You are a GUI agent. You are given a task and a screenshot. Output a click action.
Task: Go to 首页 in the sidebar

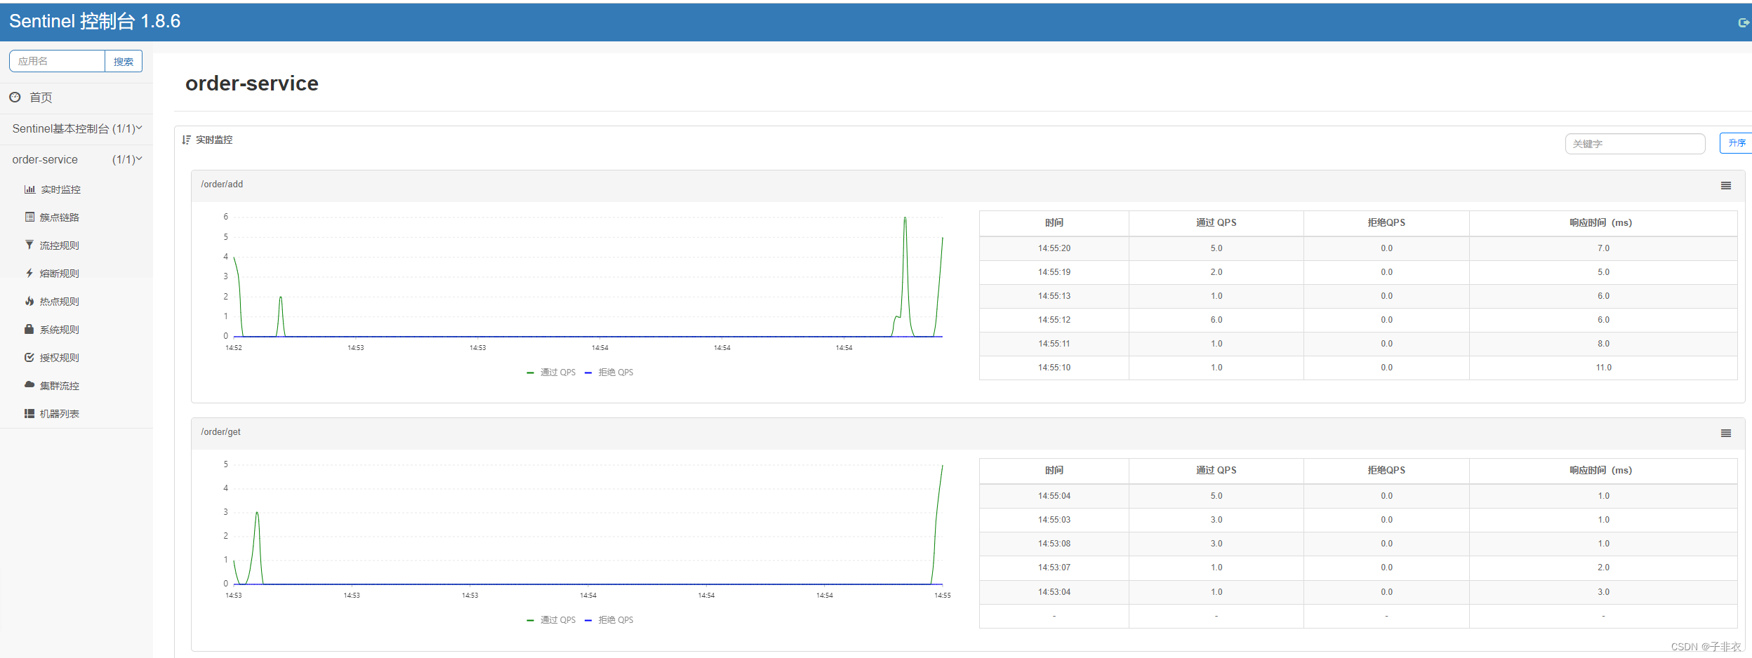[x=41, y=98]
